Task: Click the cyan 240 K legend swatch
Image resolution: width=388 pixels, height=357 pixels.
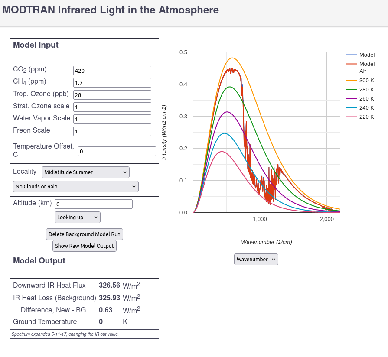Action: pyautogui.click(x=352, y=108)
